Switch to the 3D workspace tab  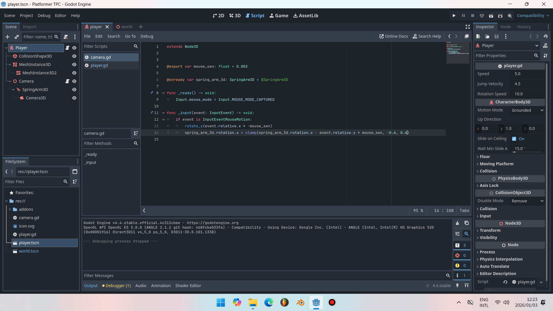coord(235,16)
